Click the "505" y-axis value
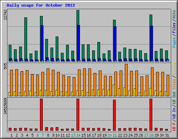Viewport: 178px width, 139px height. coord(5,66)
